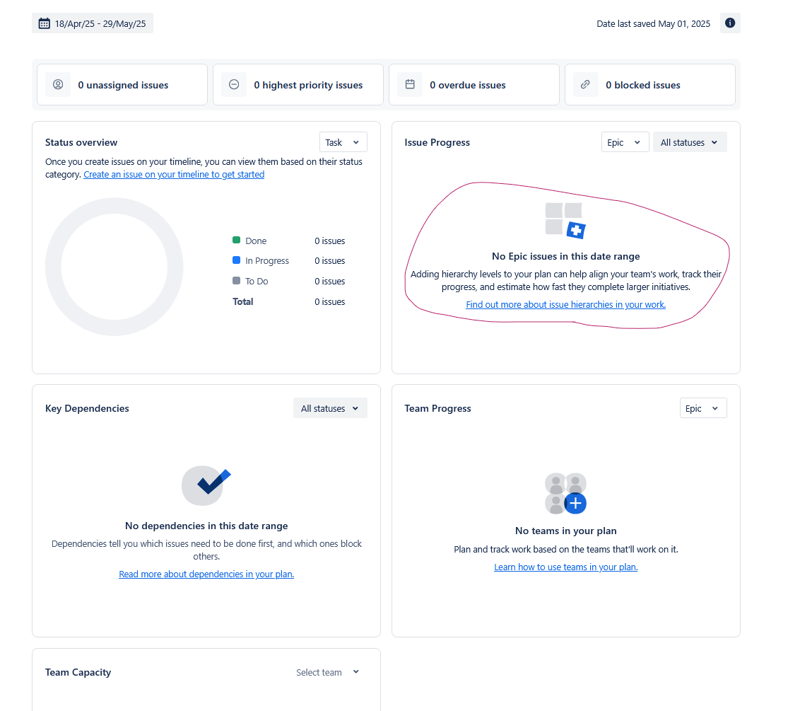Screen dimensions: 788x711
Task: Open link to create an issue on your timeline
Action: click(x=174, y=174)
